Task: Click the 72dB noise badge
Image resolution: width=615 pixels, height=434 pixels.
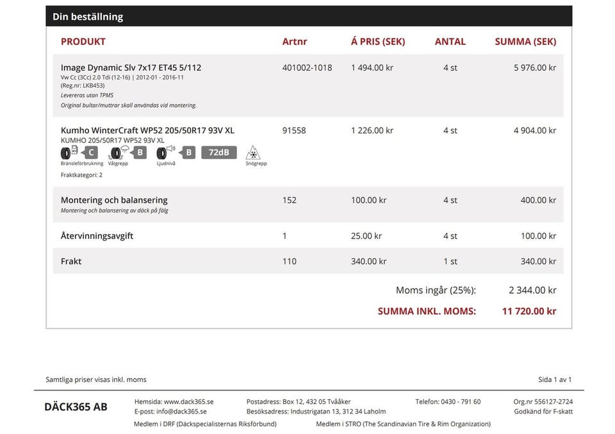Action: [x=219, y=153]
